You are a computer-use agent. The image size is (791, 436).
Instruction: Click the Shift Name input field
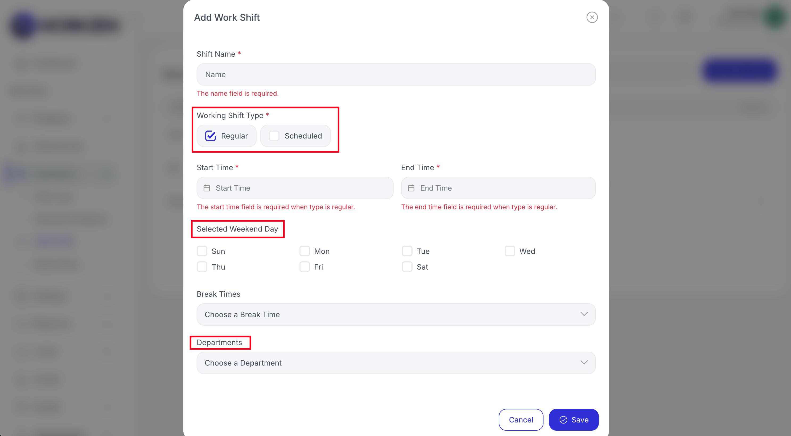[396, 74]
